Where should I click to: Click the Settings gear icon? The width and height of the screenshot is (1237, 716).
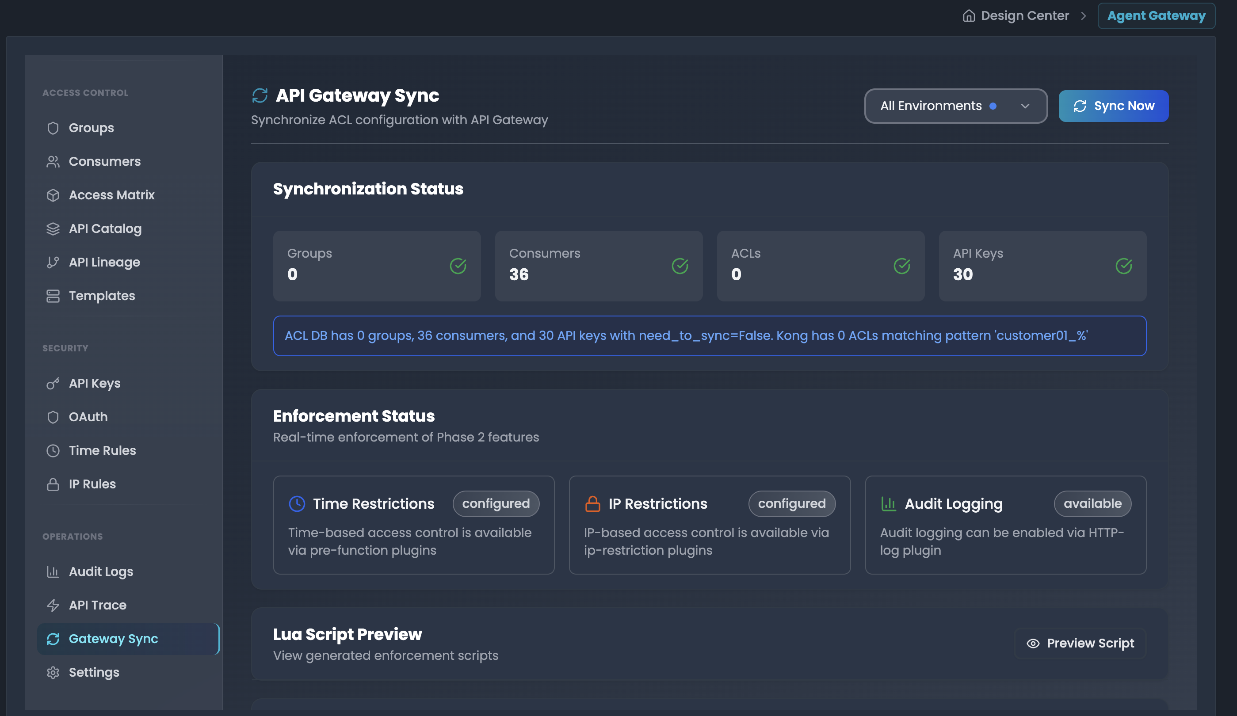[x=53, y=672]
